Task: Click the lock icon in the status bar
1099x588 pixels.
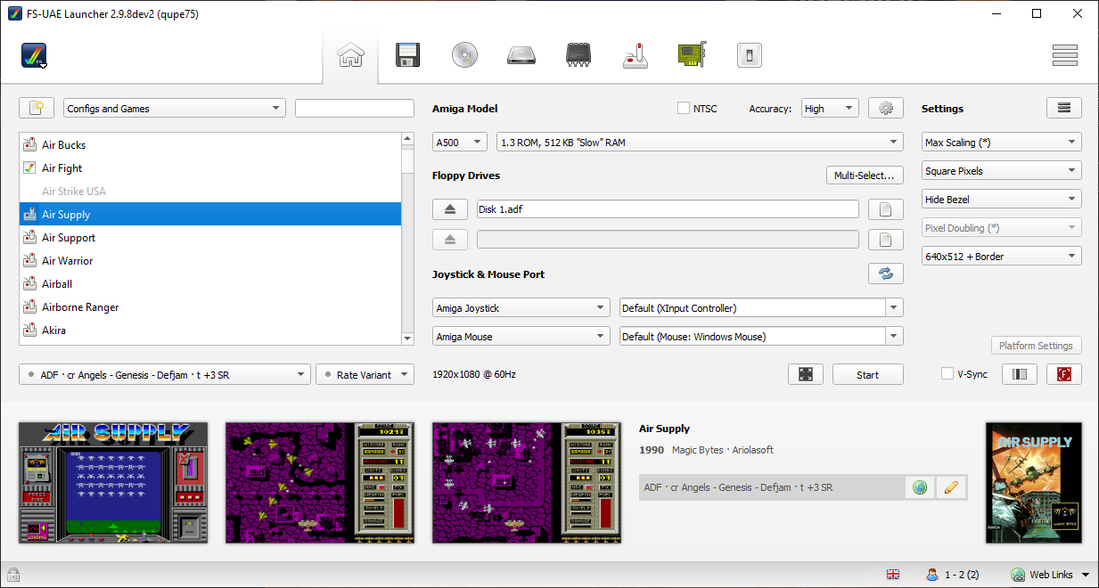Action: [13, 575]
